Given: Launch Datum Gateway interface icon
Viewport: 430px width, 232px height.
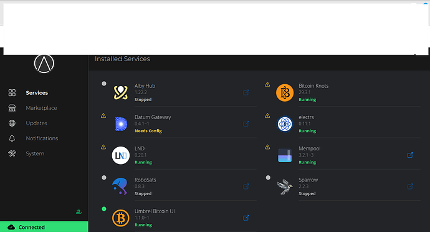Looking at the screenshot, I should coord(246,124).
